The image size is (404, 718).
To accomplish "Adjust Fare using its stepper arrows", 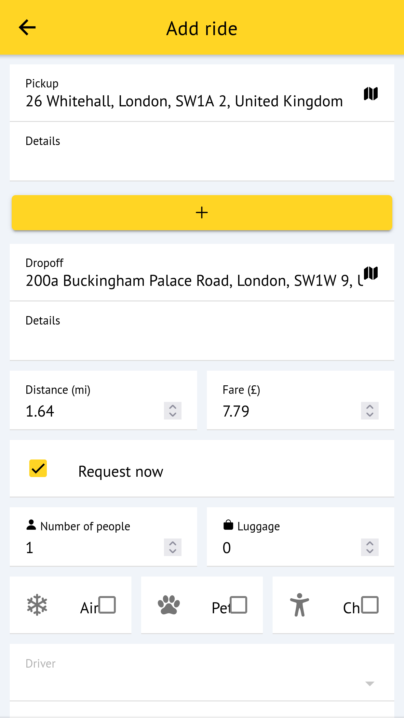I will 370,411.
